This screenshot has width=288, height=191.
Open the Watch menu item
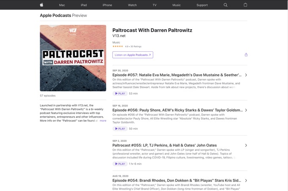132,5
